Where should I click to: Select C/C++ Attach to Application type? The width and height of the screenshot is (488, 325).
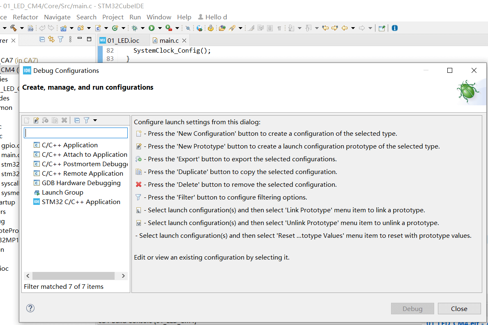click(80, 155)
